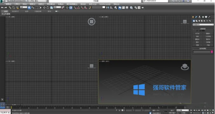
Task: Open the Curve Editor
Action: click(x=124, y=8)
